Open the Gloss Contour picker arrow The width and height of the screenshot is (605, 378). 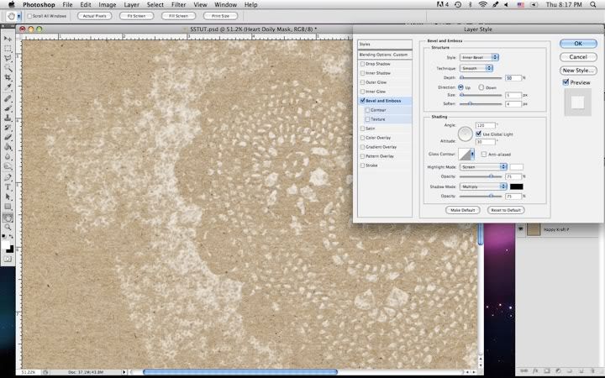(x=472, y=155)
